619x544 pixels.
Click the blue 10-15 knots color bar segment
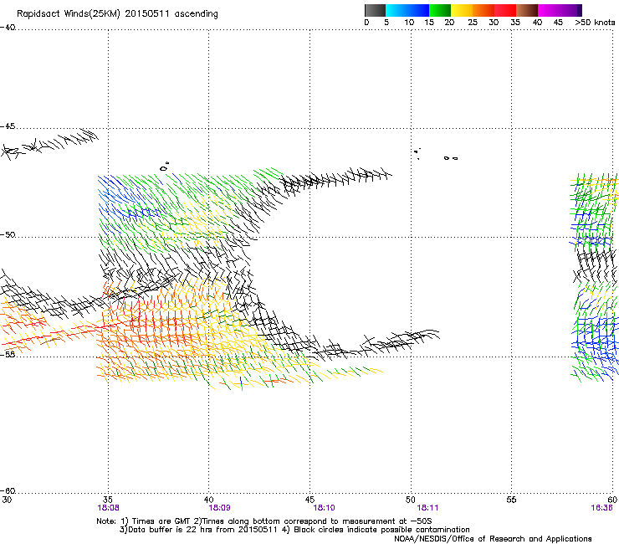[x=418, y=10]
